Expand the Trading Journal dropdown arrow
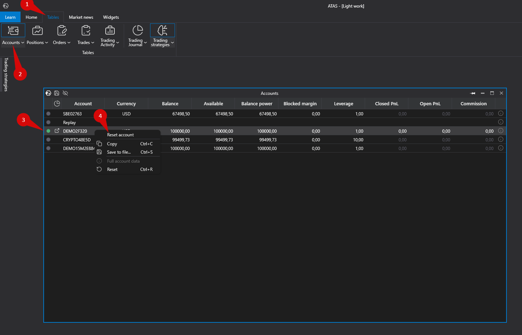Screen dimensions: 522x335 145,43
